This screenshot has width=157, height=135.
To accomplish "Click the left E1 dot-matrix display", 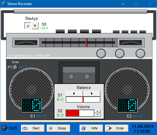I will pos(32,105).
